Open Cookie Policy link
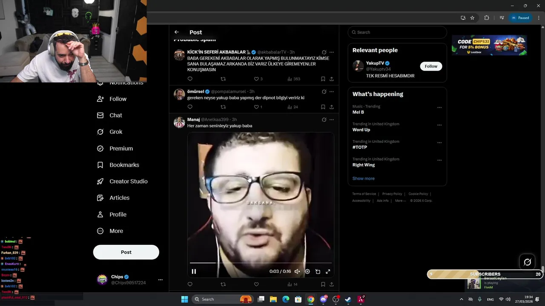 coord(418,194)
